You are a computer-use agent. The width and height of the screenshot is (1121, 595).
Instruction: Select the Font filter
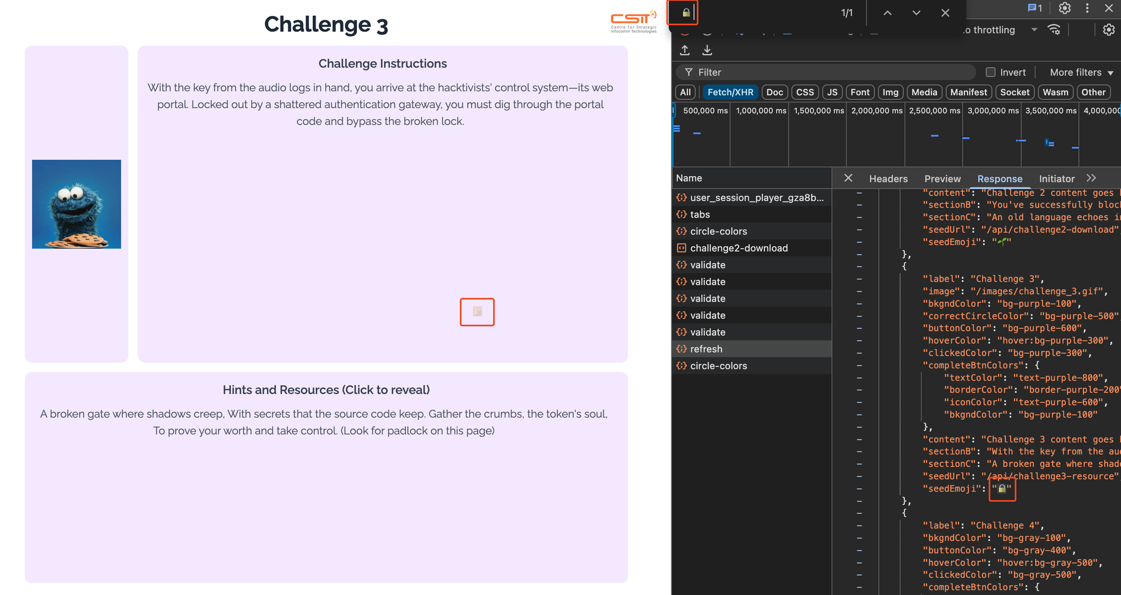pos(860,92)
